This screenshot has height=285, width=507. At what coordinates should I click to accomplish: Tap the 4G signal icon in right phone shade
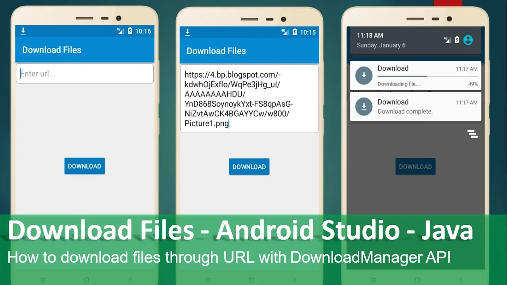click(448, 40)
